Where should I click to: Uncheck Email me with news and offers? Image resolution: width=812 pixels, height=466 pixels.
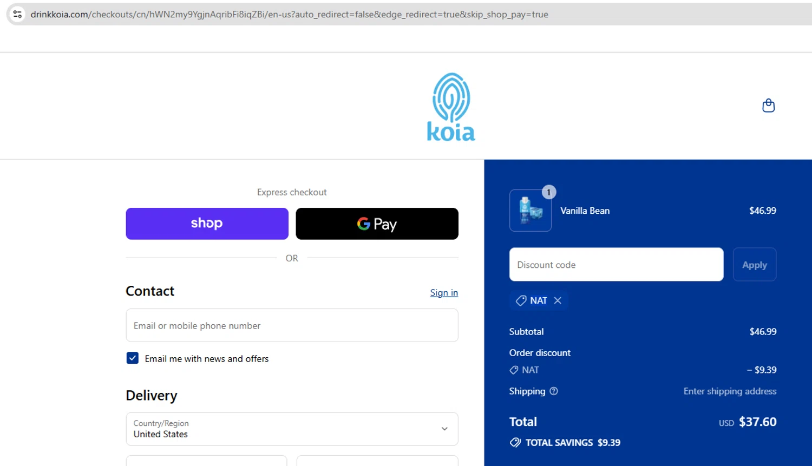[x=133, y=358]
